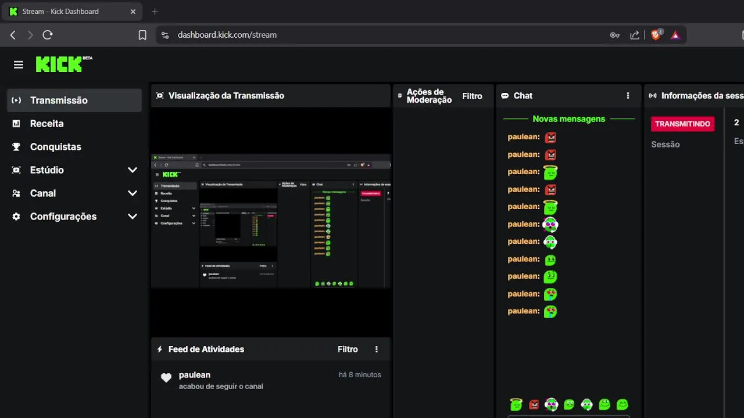Open the Conquistas page
The height and width of the screenshot is (418, 744).
click(x=74, y=147)
